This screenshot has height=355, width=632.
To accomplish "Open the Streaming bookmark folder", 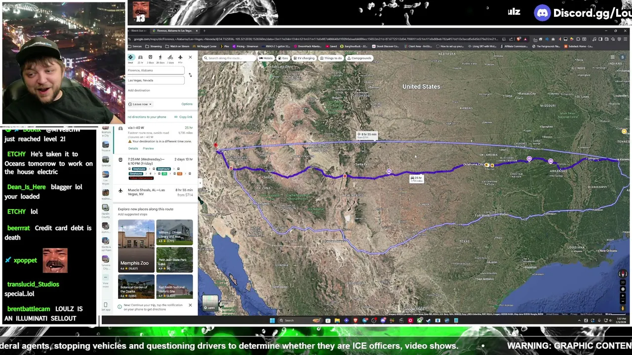I will tap(154, 46).
